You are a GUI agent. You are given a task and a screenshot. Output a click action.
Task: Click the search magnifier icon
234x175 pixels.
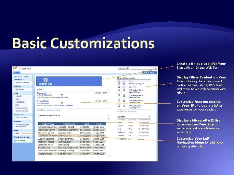pyautogui.click(x=155, y=68)
